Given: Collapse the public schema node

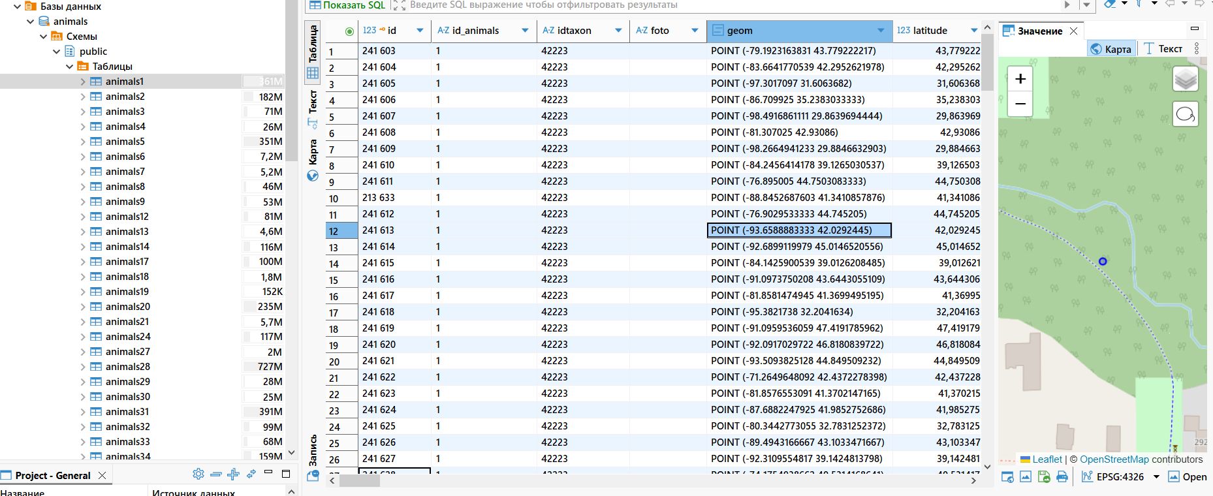Looking at the screenshot, I should pos(57,52).
